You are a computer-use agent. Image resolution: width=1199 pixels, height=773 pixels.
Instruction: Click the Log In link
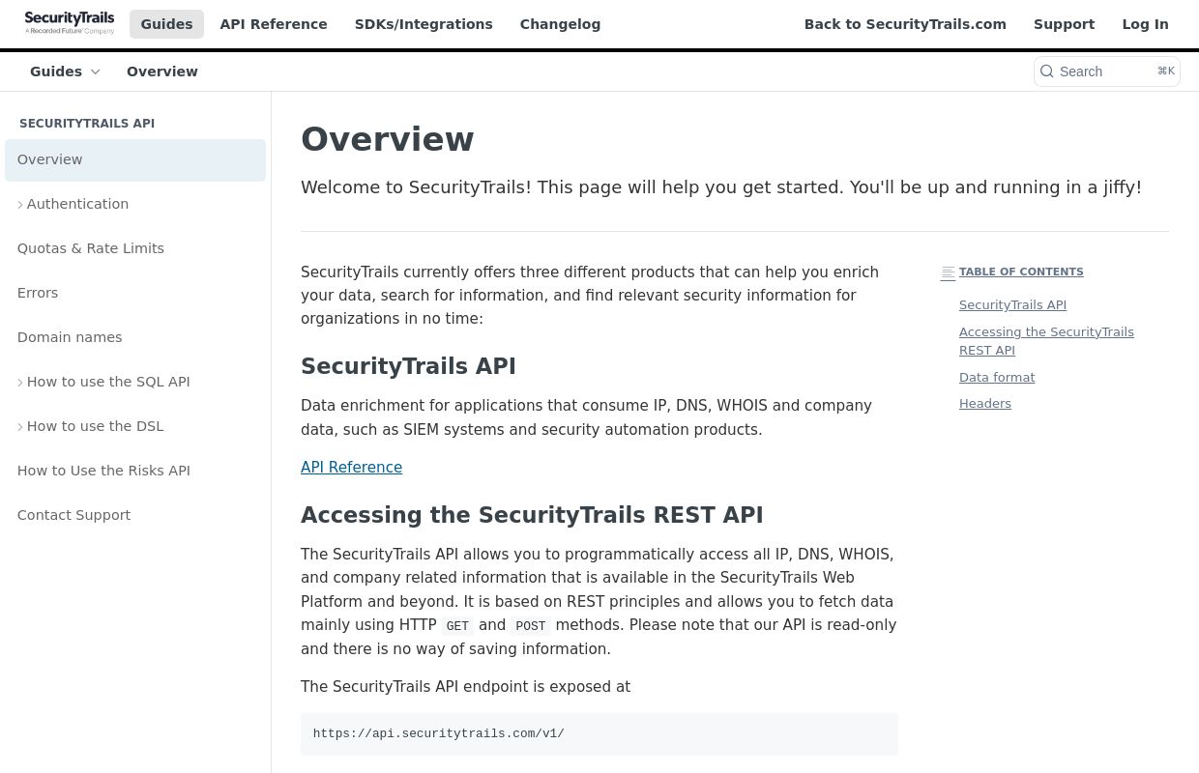pyautogui.click(x=1145, y=24)
